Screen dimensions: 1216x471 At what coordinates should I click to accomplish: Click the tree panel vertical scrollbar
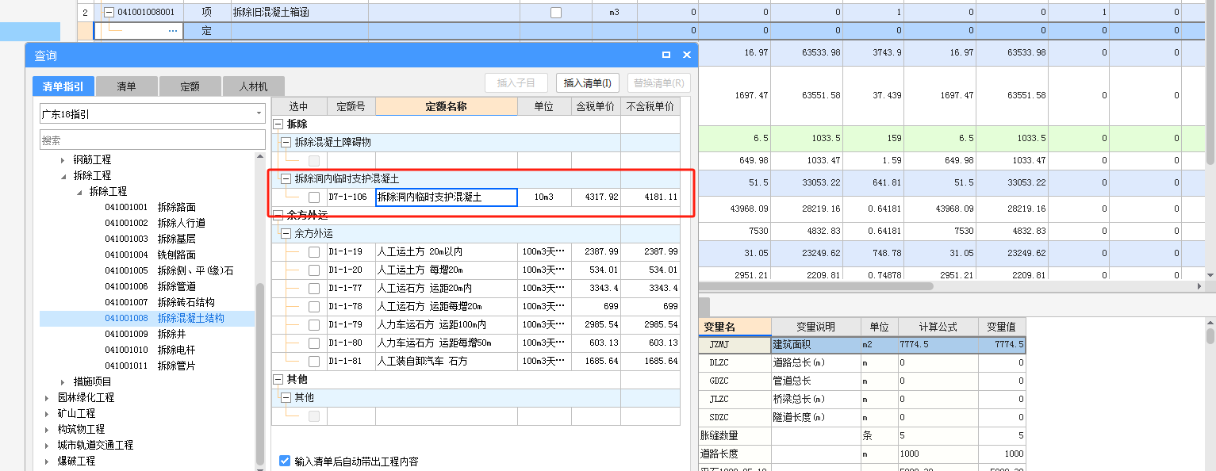(x=260, y=373)
